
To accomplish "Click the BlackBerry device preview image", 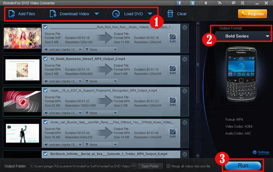I will (241, 74).
